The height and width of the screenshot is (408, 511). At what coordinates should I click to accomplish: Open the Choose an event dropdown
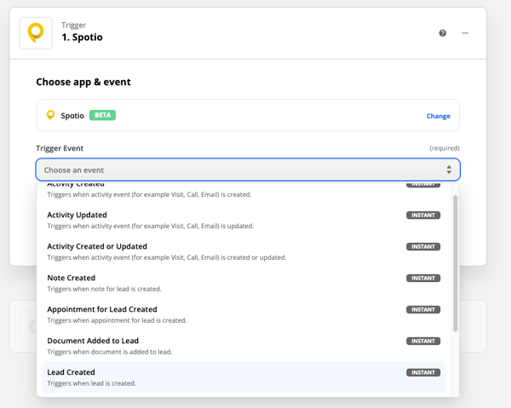pyautogui.click(x=248, y=170)
